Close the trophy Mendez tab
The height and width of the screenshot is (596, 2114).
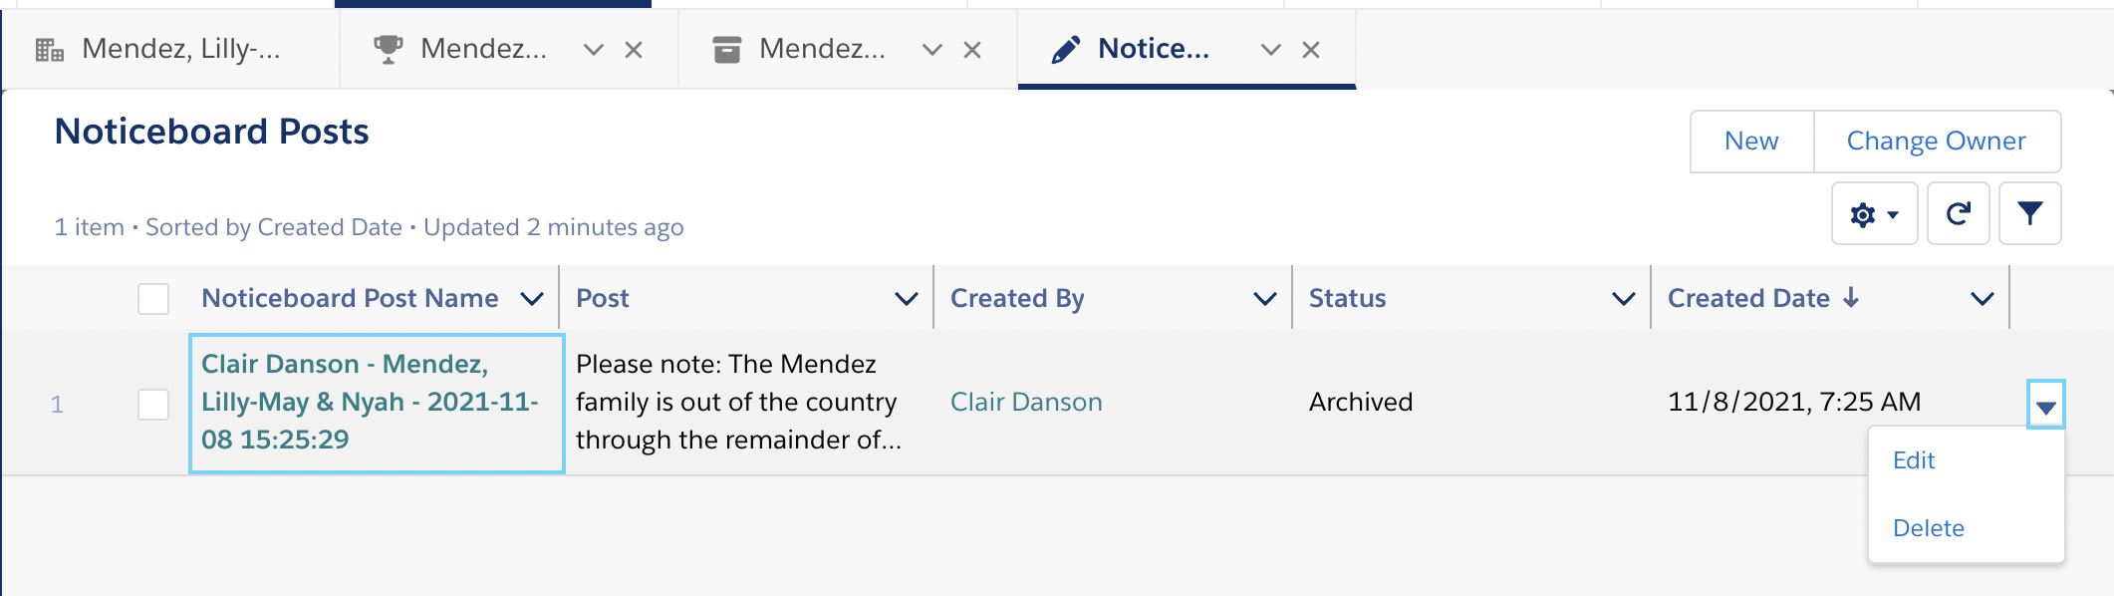point(634,50)
